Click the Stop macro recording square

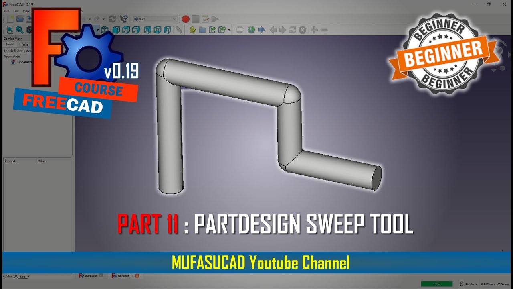tap(195, 19)
